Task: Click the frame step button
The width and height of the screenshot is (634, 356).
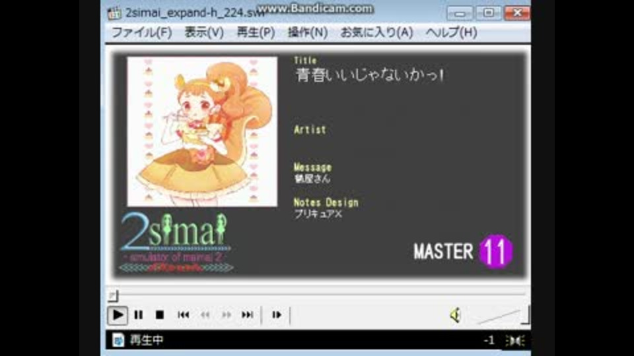Action: coord(277,315)
